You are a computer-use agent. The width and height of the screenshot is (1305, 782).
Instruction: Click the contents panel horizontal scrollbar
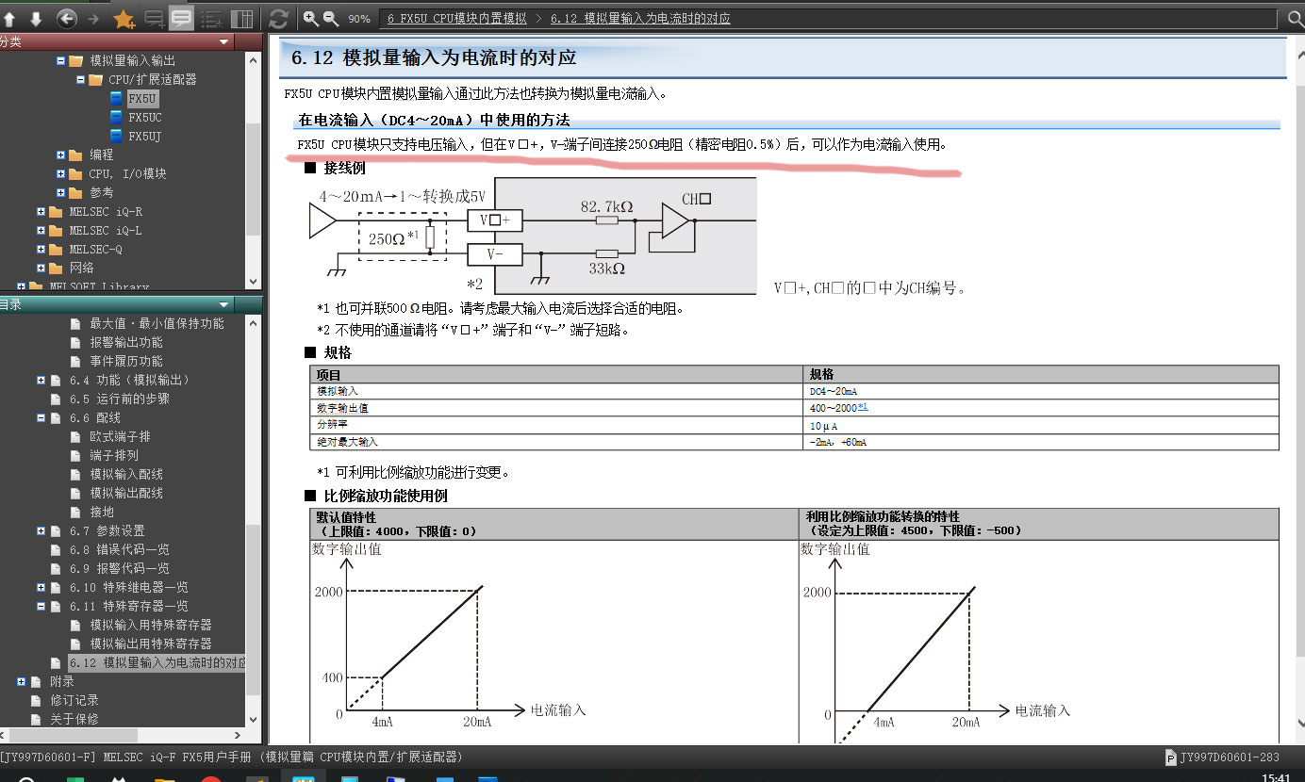[71, 735]
